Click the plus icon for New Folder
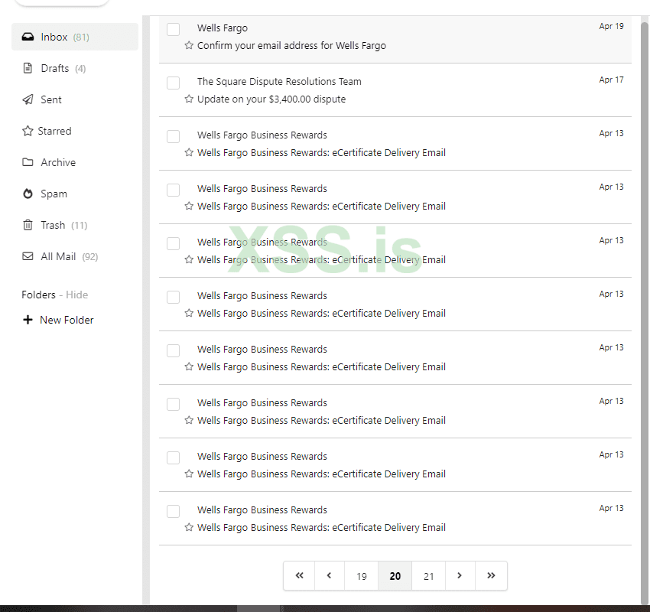Image resolution: width=650 pixels, height=612 pixels. [28, 320]
